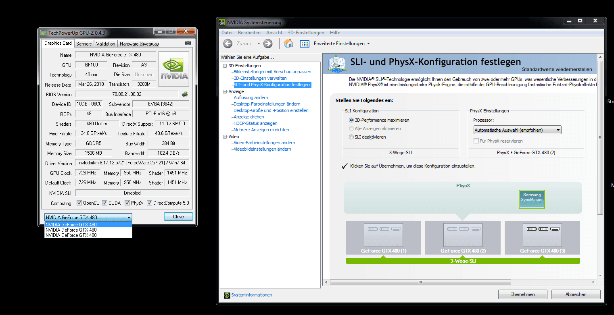Collapse the Video tree node
Image resolution: width=614 pixels, height=315 pixels.
pos(225,137)
